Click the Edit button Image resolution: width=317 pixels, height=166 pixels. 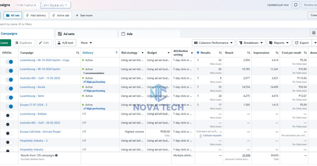[x=44, y=43]
